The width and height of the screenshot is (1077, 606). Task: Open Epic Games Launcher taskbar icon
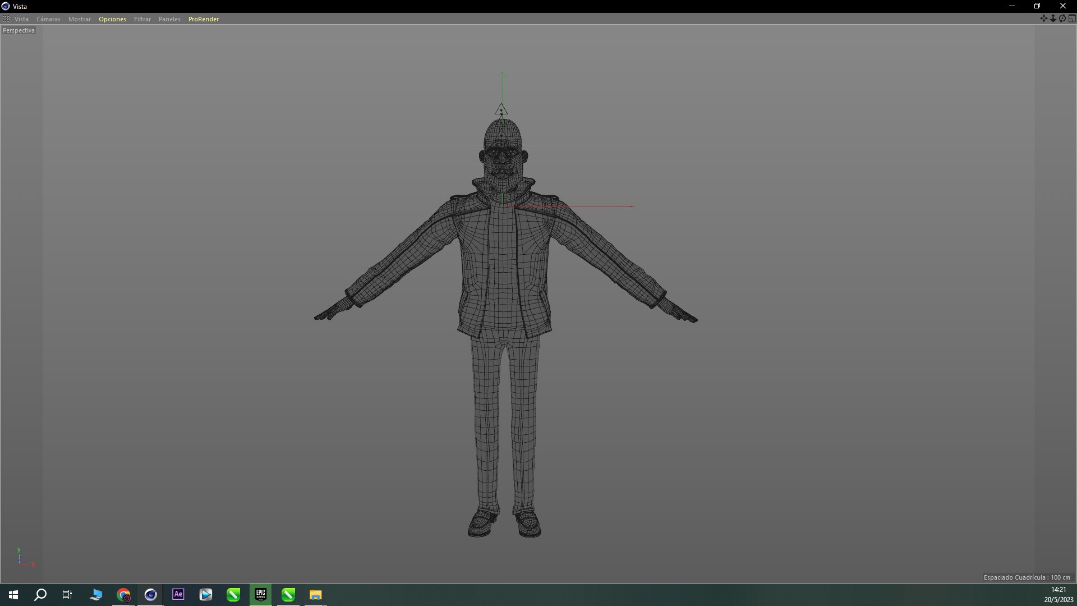(x=260, y=594)
